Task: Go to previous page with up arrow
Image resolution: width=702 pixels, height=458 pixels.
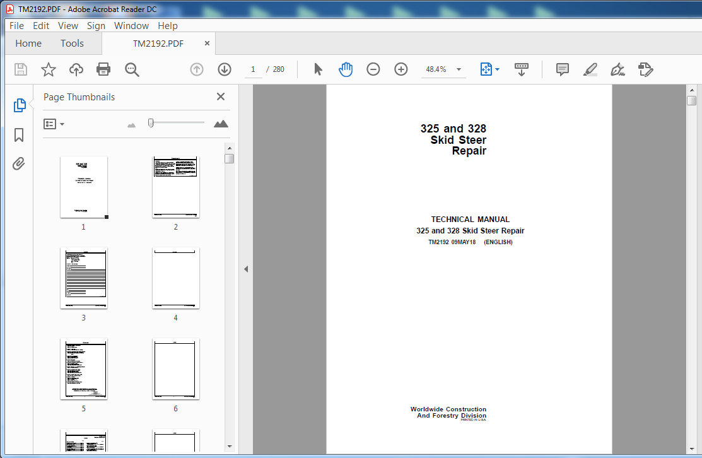Action: coord(197,69)
